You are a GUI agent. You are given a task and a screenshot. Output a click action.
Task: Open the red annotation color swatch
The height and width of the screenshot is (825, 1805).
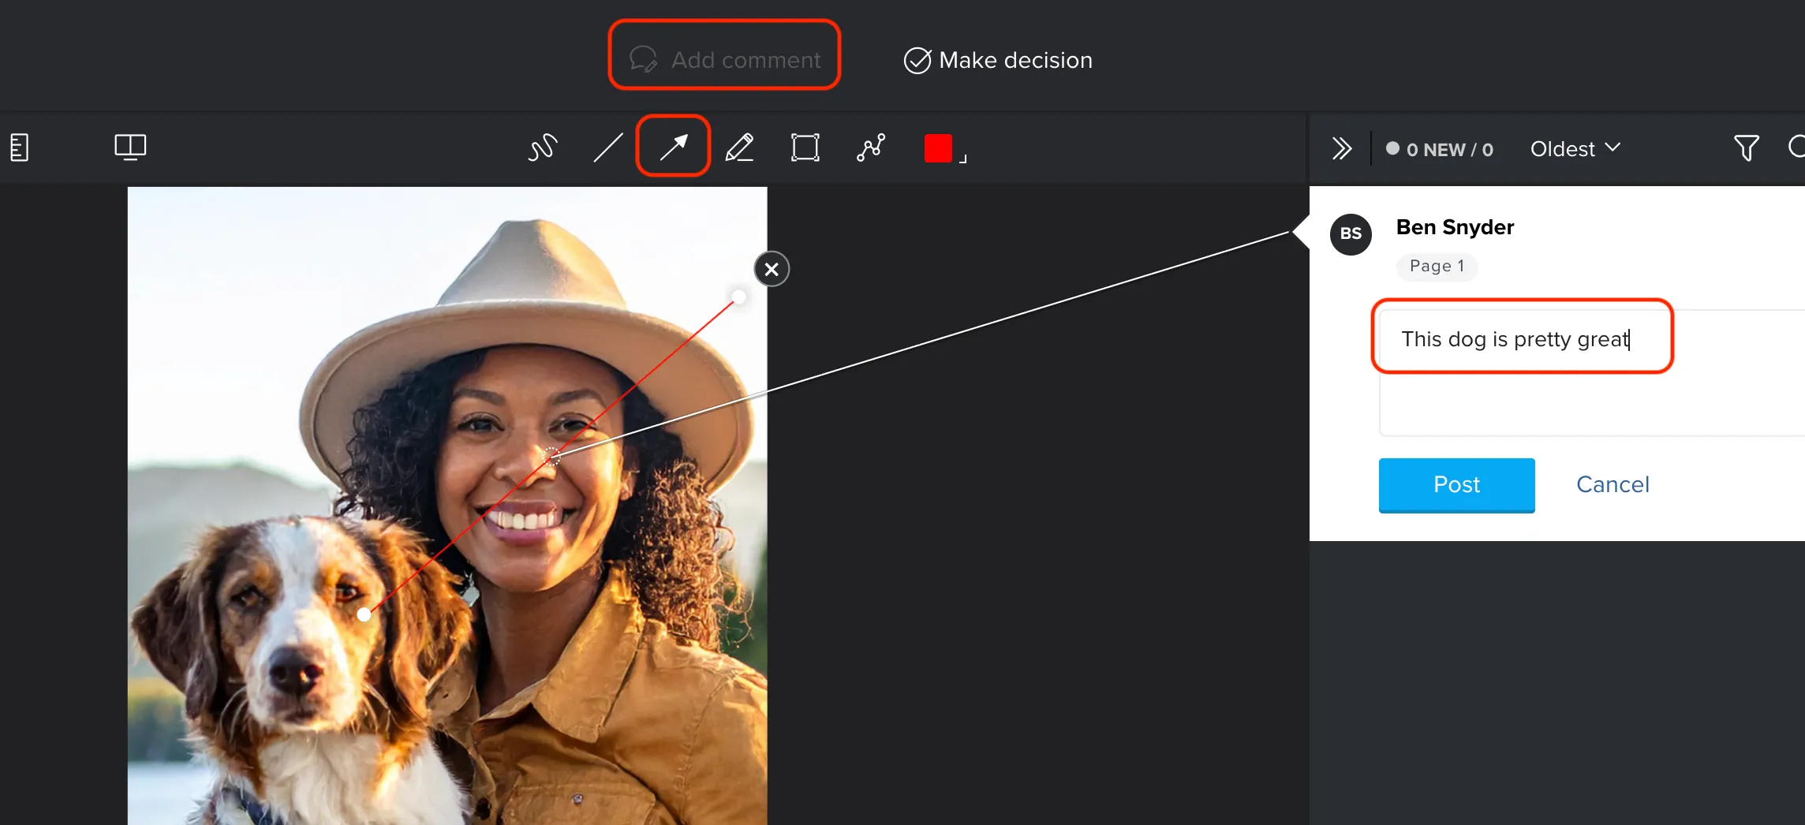tap(938, 148)
